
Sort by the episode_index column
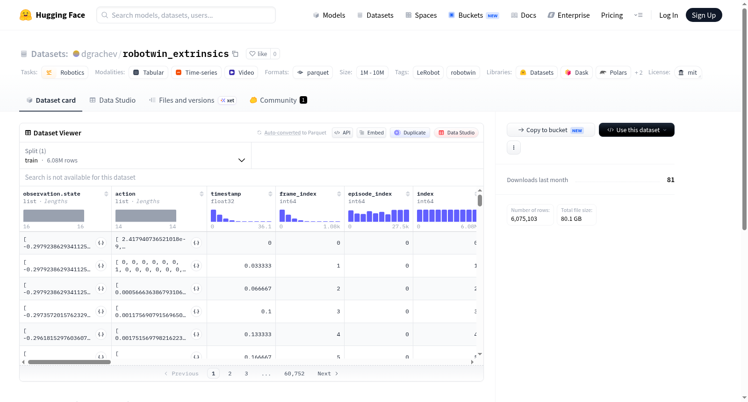click(x=408, y=194)
